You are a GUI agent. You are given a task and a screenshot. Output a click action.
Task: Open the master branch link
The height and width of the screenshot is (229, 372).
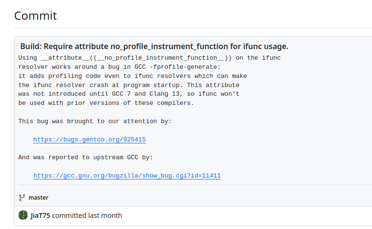[38, 198]
